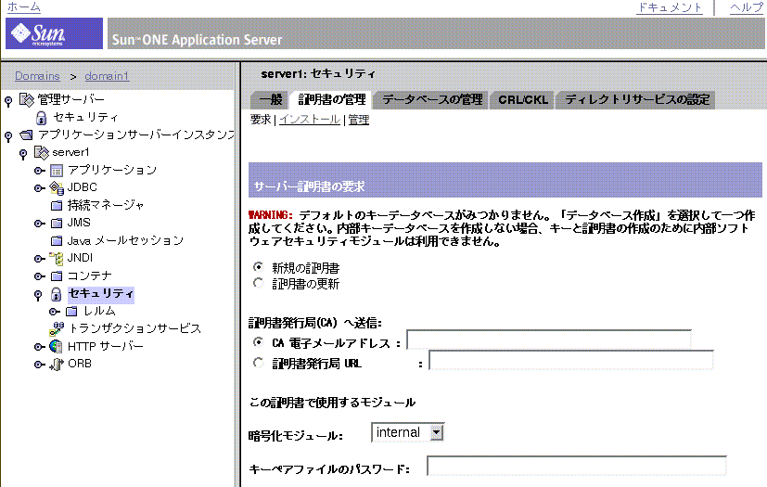Click the HTTP サーバー globe icon

click(57, 347)
